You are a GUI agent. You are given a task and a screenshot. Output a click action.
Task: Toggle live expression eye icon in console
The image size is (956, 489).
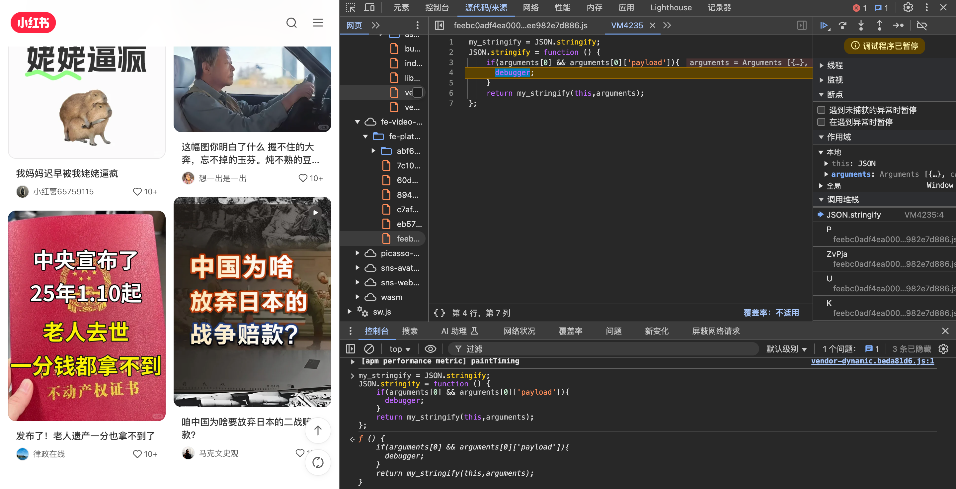tap(430, 349)
